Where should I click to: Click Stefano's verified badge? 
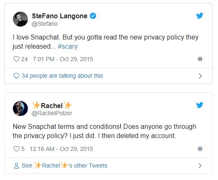[93, 16]
